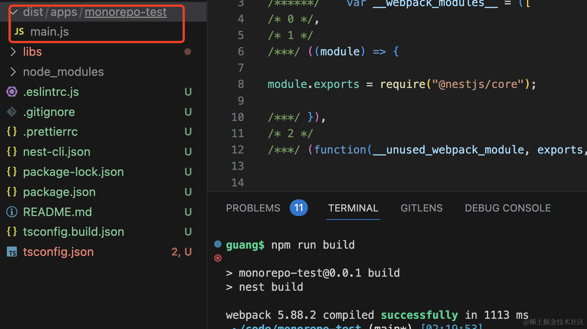Click the info icon beside README.md
Image resolution: width=587 pixels, height=329 pixels.
pyautogui.click(x=12, y=212)
